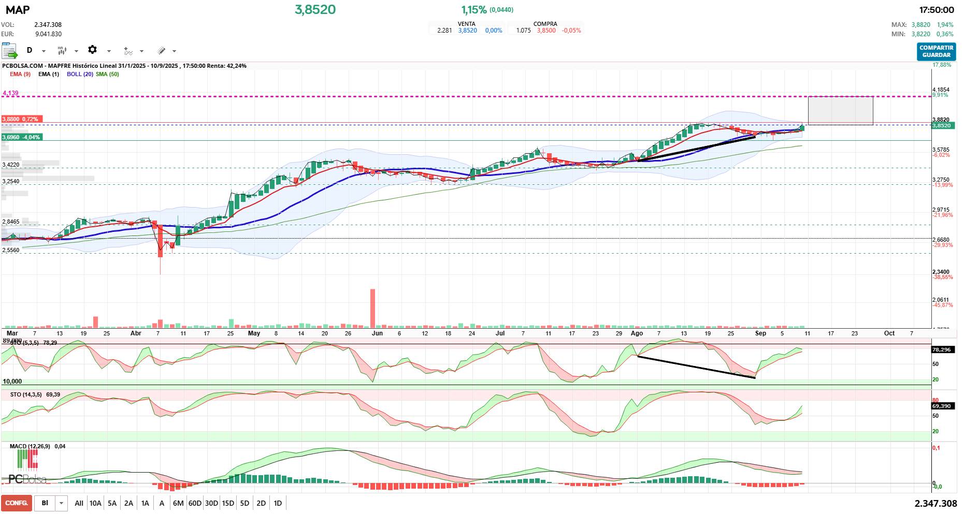
Task: Click the EMA (1) indicator label
Action: pos(49,74)
